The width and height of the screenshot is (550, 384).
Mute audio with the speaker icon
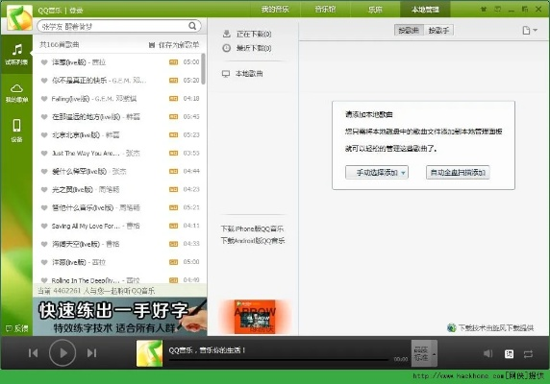point(487,353)
